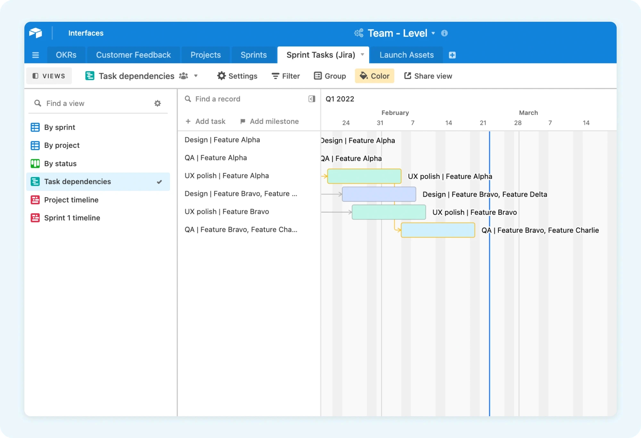Open Sprint Tasks (Jira) tab dropdown arrow
Viewport: 641px width, 438px height.
pyautogui.click(x=362, y=54)
